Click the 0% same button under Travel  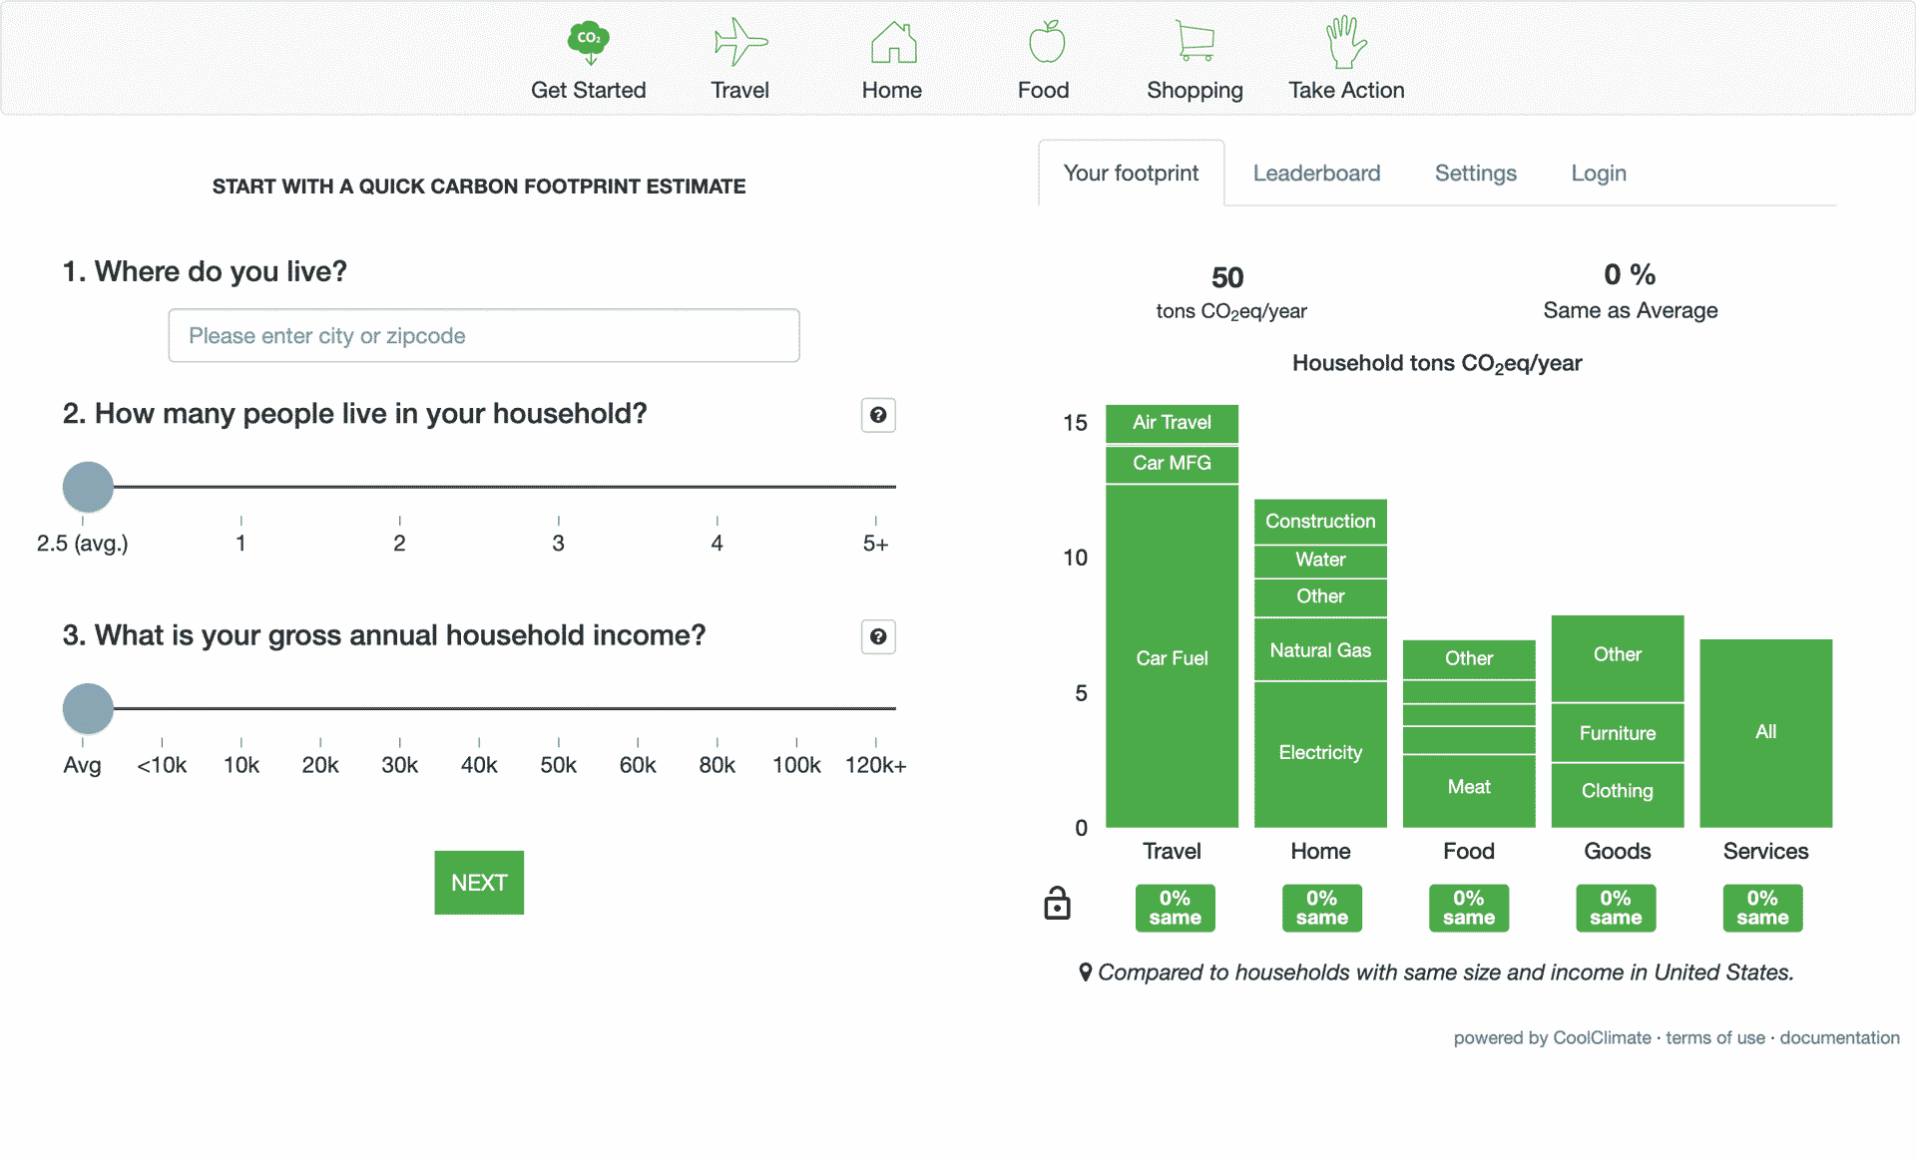(1174, 908)
